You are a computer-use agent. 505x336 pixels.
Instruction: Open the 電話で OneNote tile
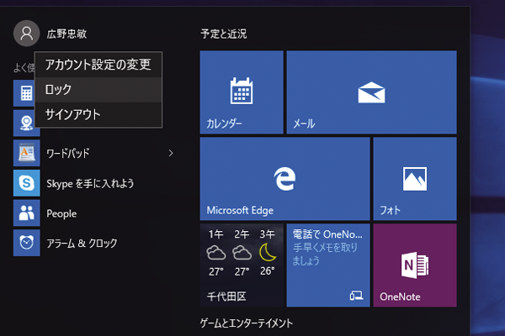tap(328, 265)
